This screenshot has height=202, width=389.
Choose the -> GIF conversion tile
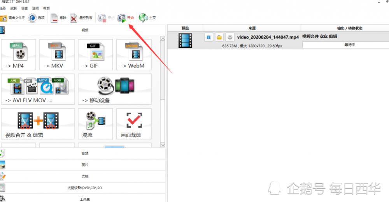[x=95, y=55]
